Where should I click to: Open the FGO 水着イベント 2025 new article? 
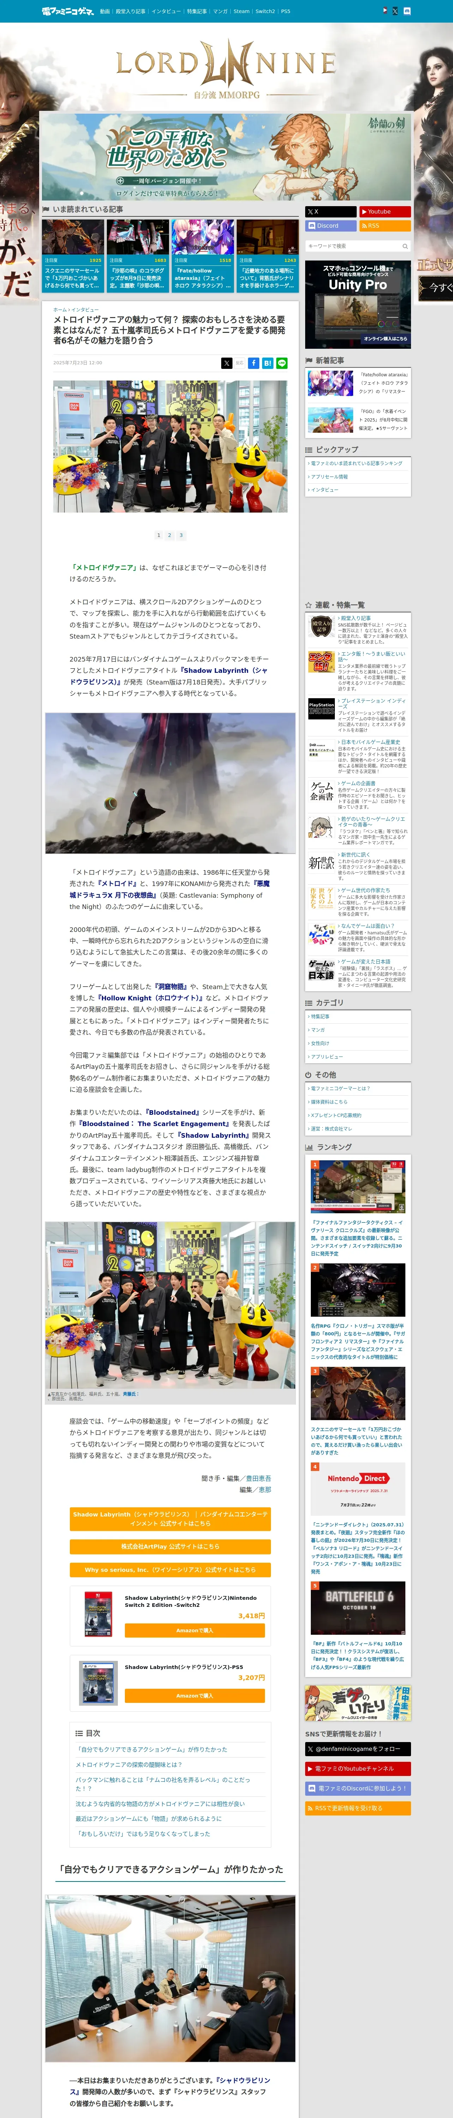[x=358, y=419]
